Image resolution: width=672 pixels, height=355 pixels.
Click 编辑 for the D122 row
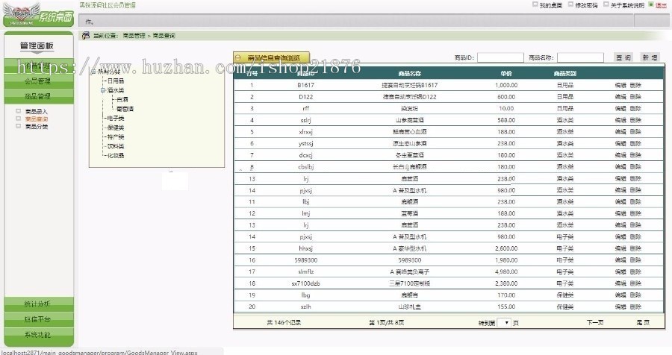(x=620, y=97)
